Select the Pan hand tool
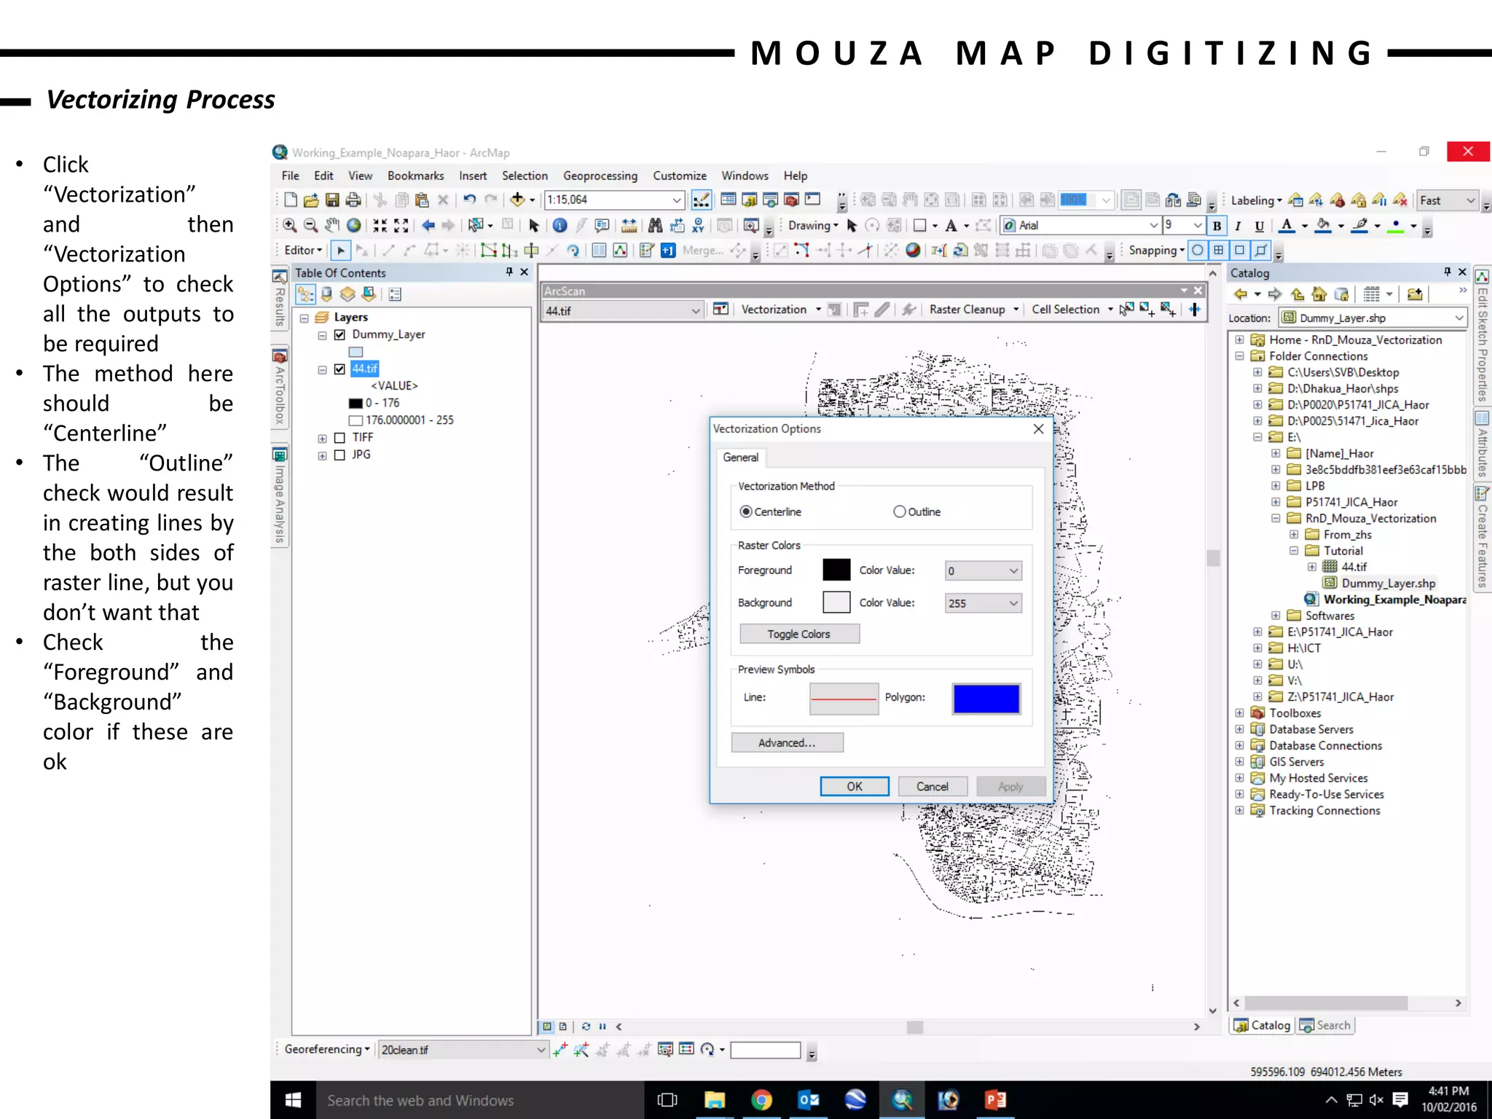Screen dimensions: 1492x1119 coord(332,226)
